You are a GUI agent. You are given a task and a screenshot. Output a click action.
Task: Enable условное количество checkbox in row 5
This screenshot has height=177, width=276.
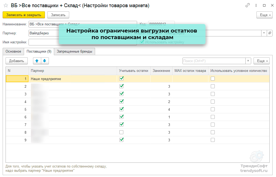tap(213, 109)
